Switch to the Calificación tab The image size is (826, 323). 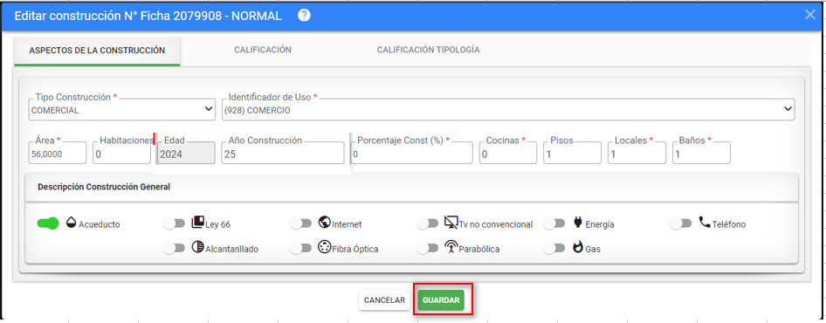[x=263, y=50]
